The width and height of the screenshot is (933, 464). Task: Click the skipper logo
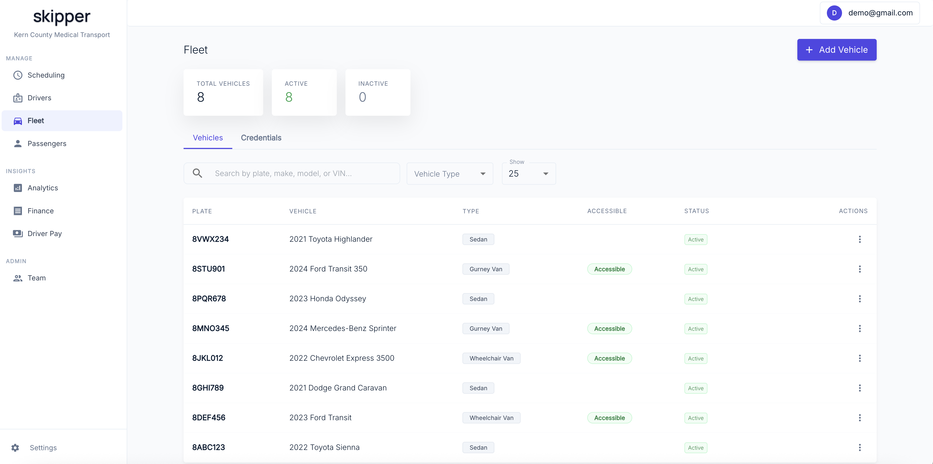click(61, 17)
